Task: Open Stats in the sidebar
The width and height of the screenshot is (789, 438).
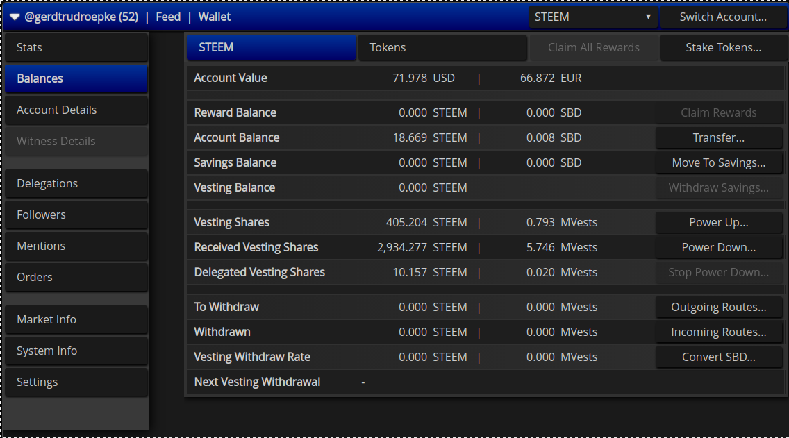Action: 76,47
